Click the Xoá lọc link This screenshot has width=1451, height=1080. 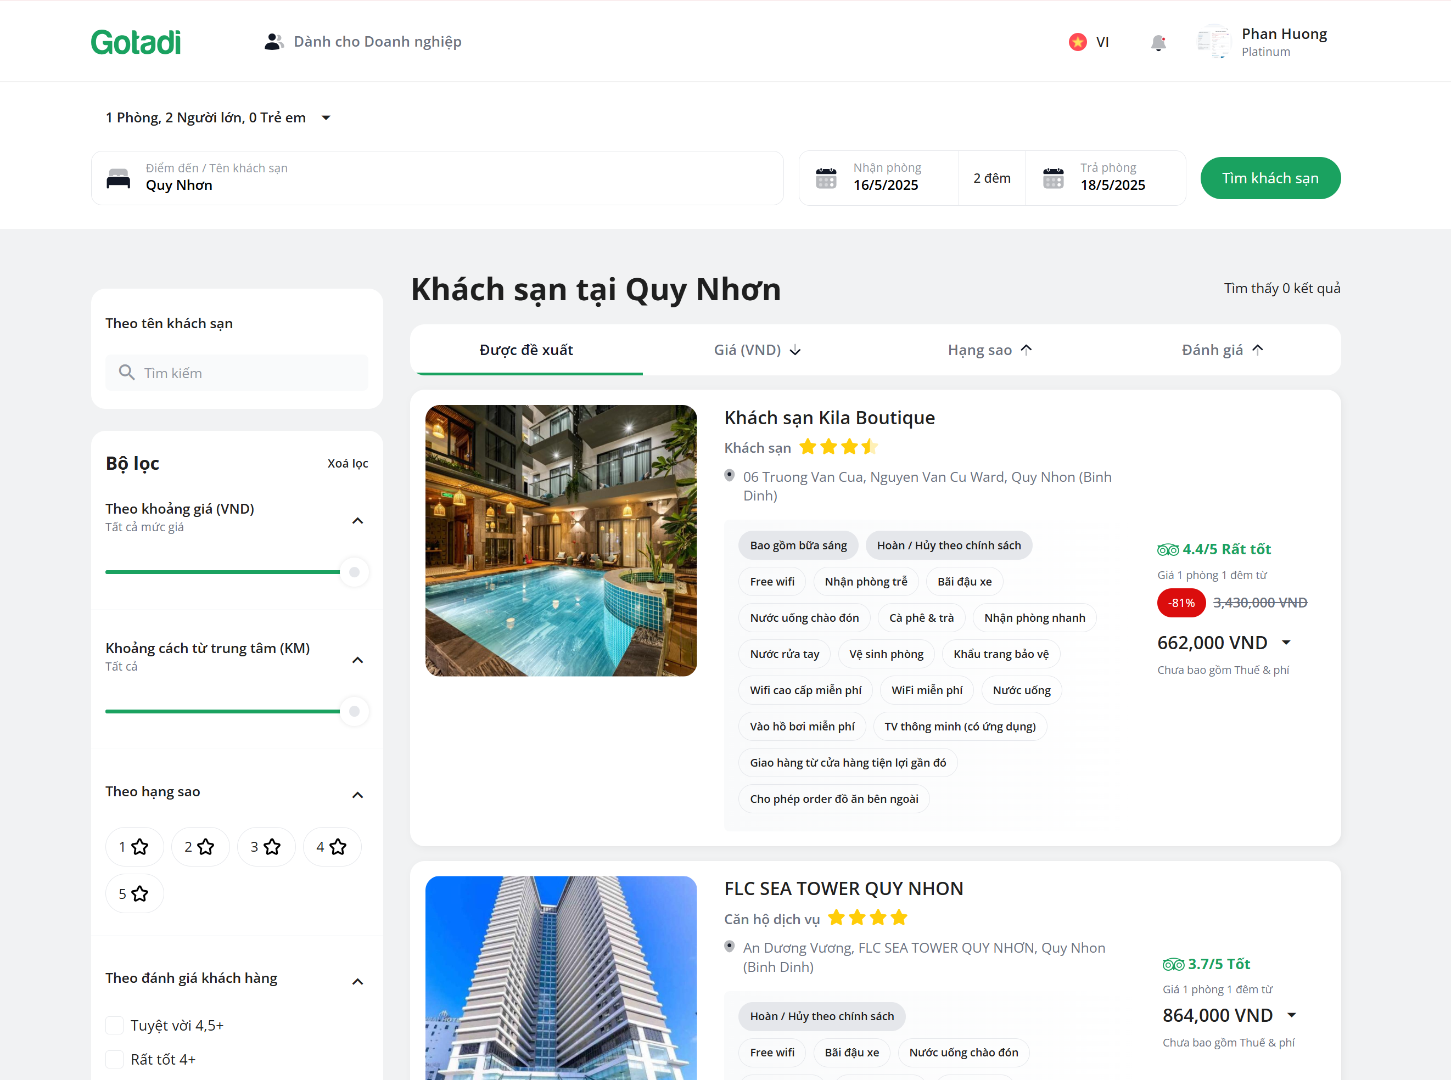pyautogui.click(x=347, y=464)
